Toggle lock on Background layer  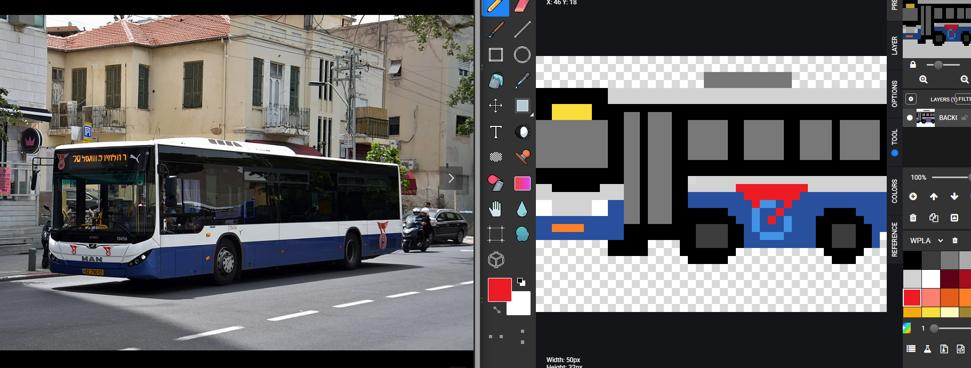coord(965,118)
